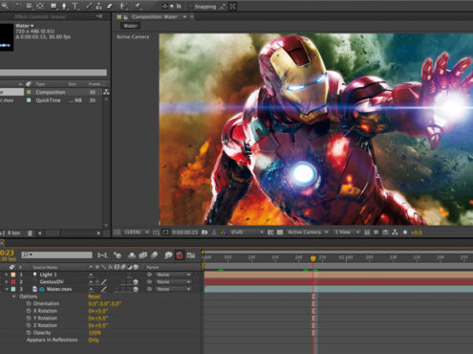
Task: Click the snapping extend-edges icon beside Snapping
Action: tap(223, 6)
